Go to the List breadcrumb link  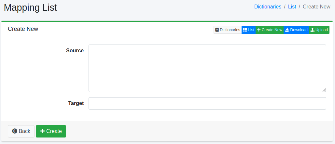(292, 7)
